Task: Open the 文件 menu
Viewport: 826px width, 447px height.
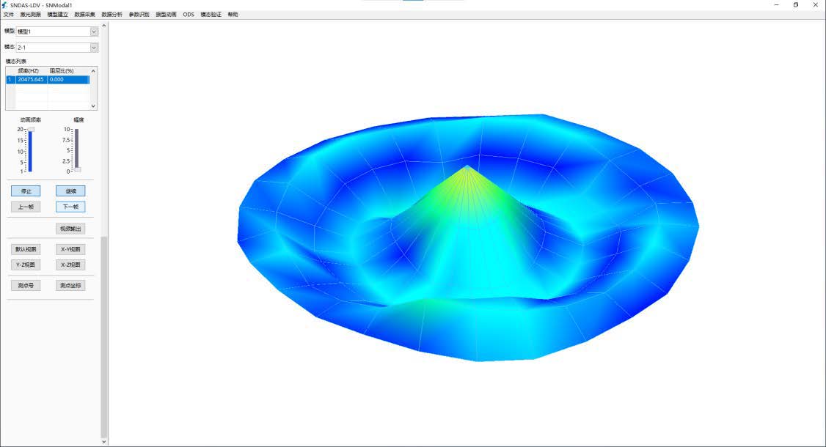Action: click(9, 15)
